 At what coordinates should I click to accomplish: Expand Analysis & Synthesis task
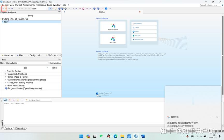(5, 74)
